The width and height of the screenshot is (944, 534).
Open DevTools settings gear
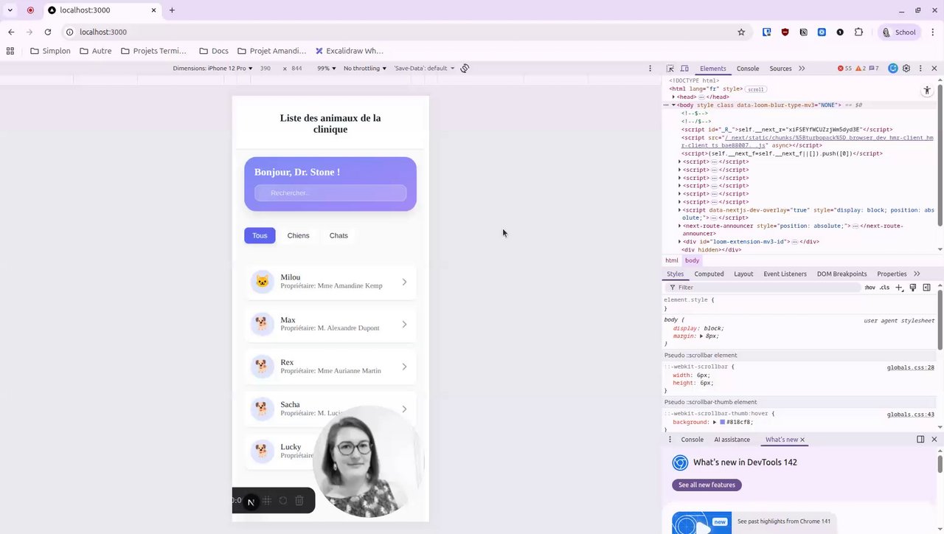(906, 69)
